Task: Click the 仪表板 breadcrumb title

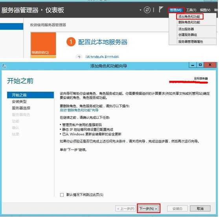Action: [55, 10]
